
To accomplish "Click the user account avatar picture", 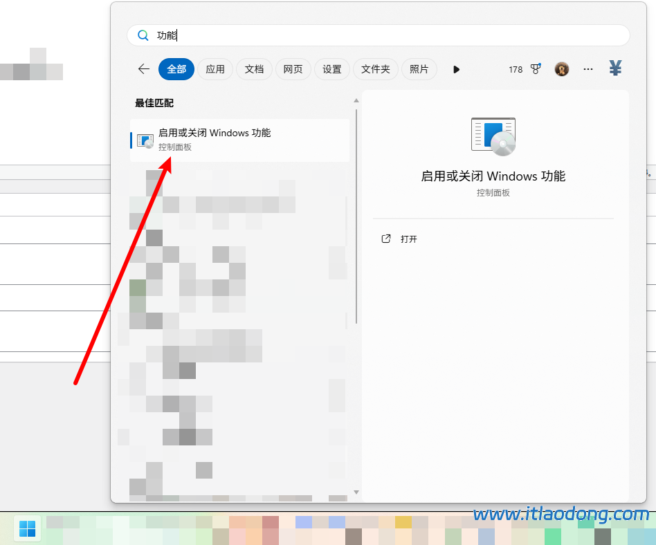I will [561, 69].
